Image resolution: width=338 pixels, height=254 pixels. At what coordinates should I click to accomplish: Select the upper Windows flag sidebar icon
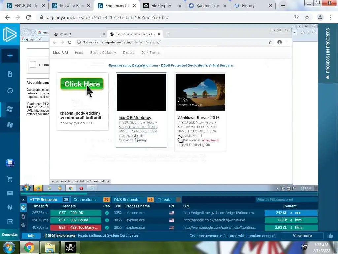10,109
